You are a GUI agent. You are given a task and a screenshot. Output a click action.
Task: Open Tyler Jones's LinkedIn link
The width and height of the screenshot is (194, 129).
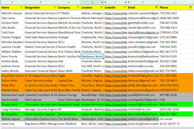tap(116, 18)
